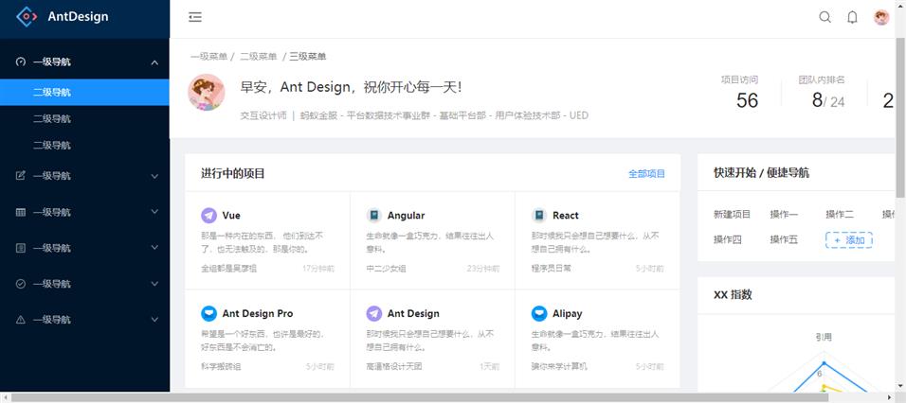The image size is (906, 403).
Task: Click dashboard gauge icon in sidebar
Action: (x=21, y=62)
